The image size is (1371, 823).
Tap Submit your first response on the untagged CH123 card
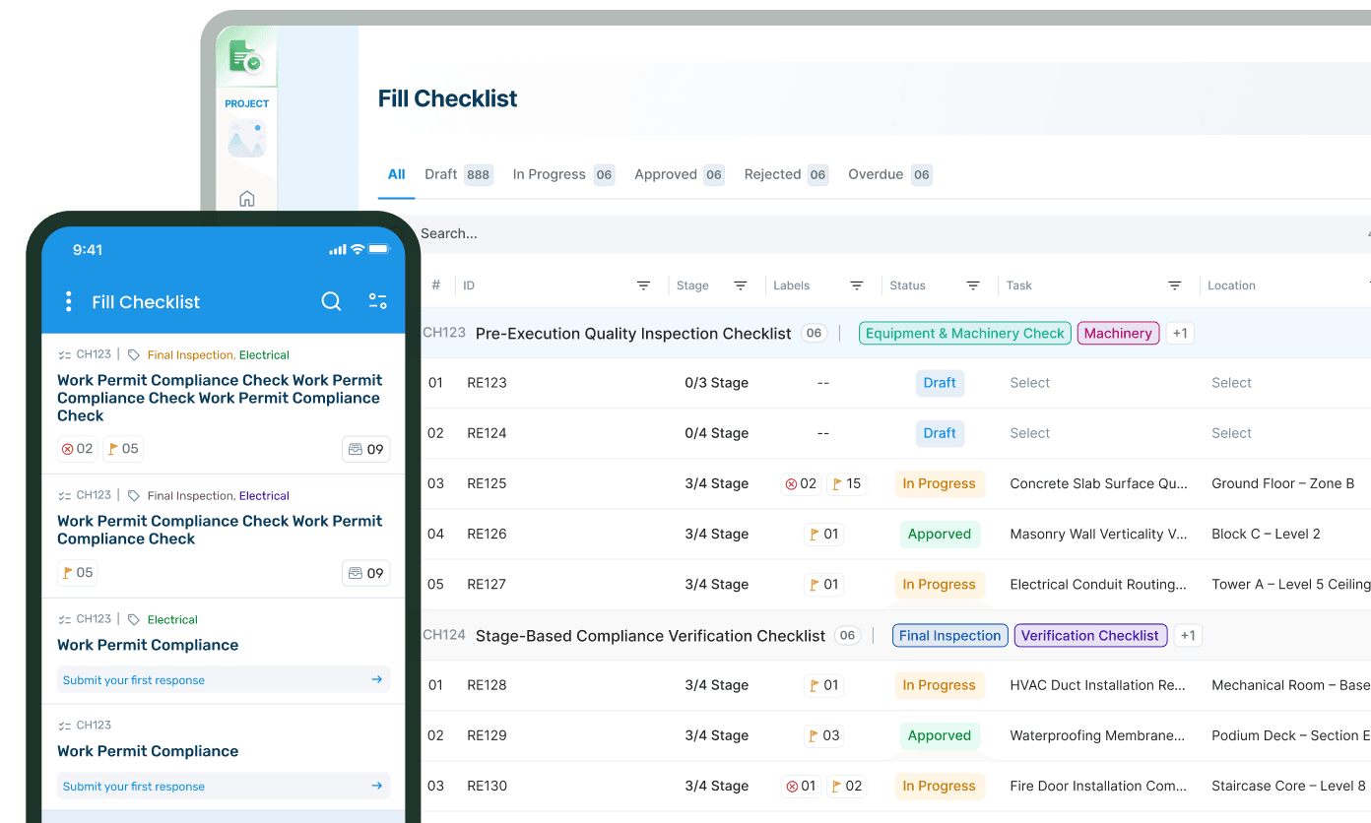click(x=224, y=787)
